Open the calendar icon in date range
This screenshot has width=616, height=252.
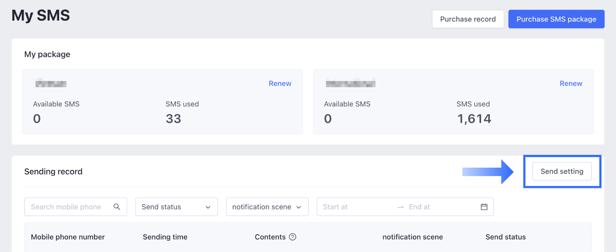click(484, 207)
